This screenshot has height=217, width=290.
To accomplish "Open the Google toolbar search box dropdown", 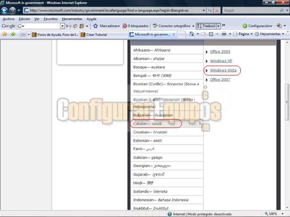I will click(62, 26).
